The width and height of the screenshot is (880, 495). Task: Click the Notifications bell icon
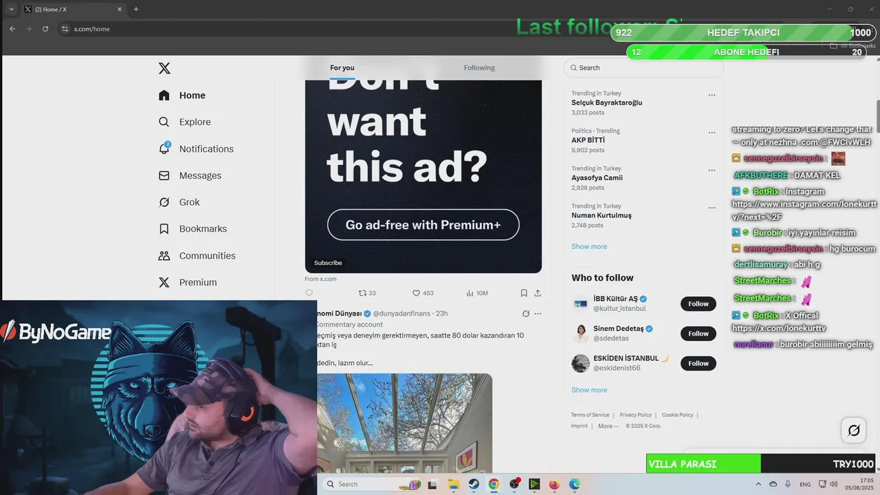click(164, 148)
